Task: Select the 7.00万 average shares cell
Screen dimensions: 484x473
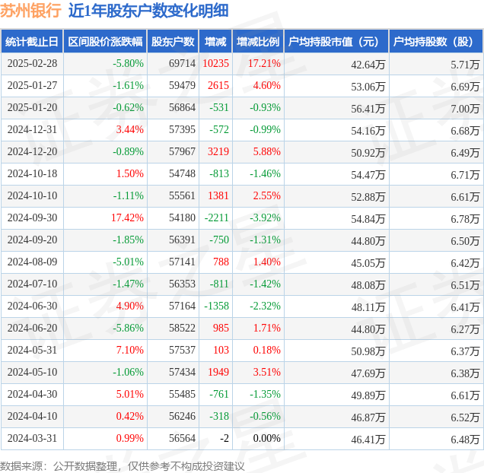Action: coord(464,109)
